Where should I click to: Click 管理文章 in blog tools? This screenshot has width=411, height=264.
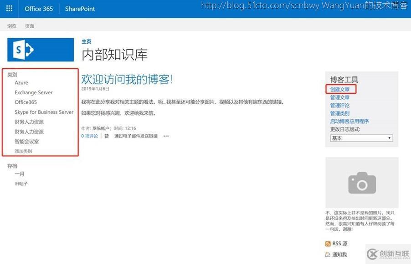(x=340, y=97)
